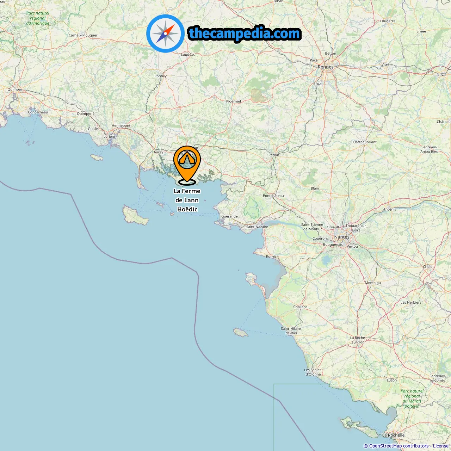
Task: Click the Châteaubriant label
Action: [365, 142]
